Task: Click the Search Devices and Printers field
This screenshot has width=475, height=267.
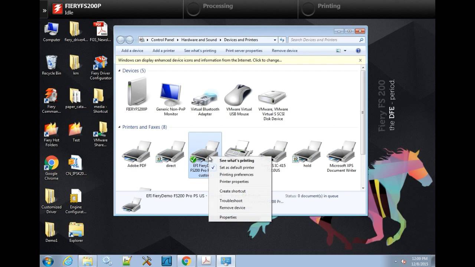Action: [324, 40]
